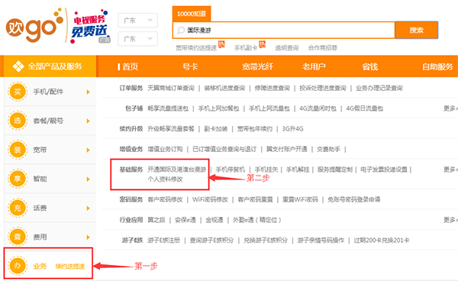458x284 pixels.
Task: Open 外勤e通（精定位） link
Action: (x=257, y=220)
